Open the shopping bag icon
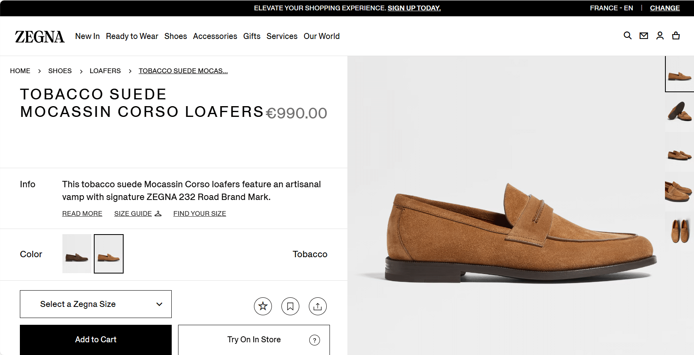694x355 pixels. point(676,36)
